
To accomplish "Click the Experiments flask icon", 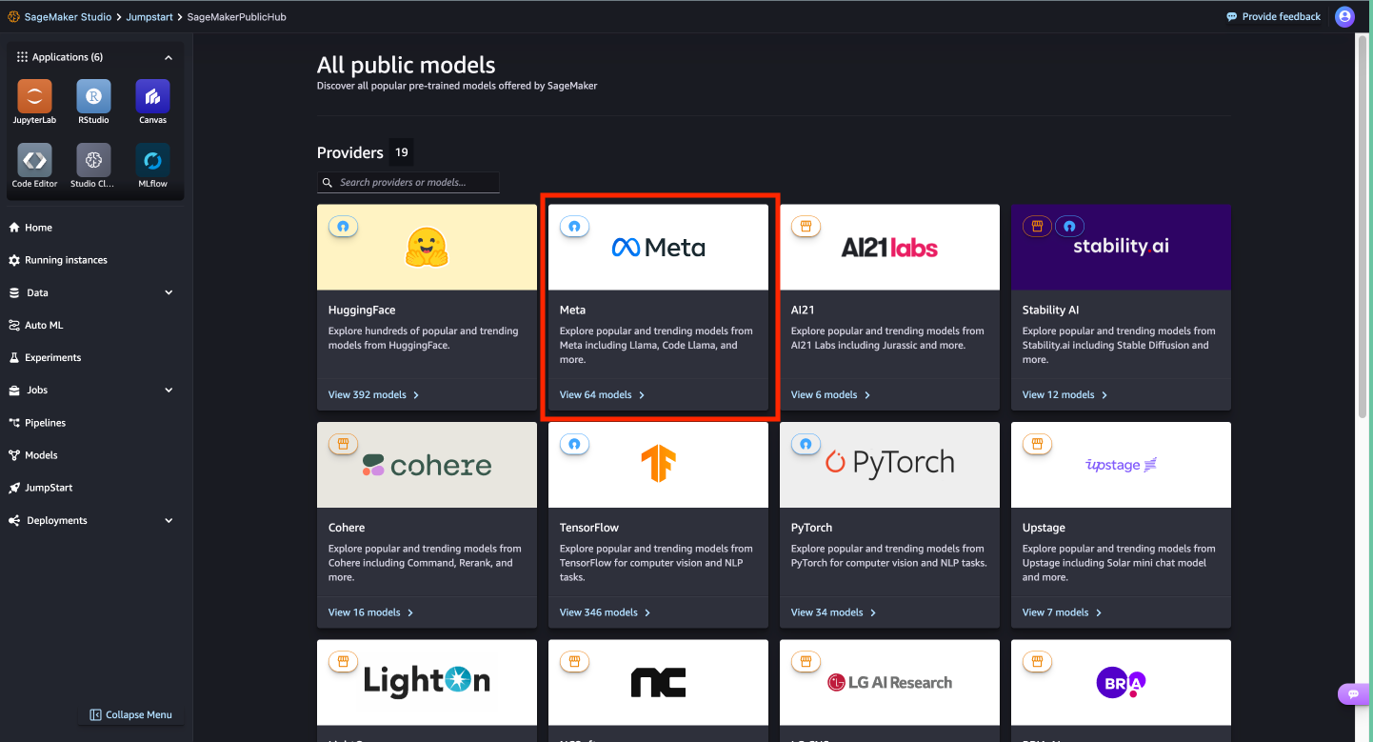I will (14, 357).
